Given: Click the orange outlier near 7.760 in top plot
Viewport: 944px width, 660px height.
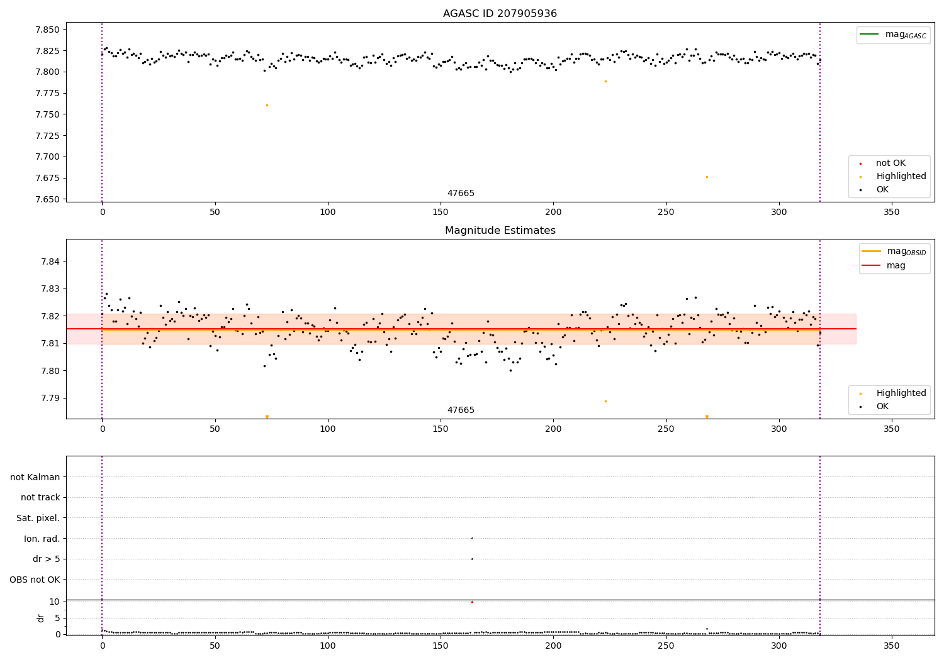Looking at the screenshot, I should 267,105.
